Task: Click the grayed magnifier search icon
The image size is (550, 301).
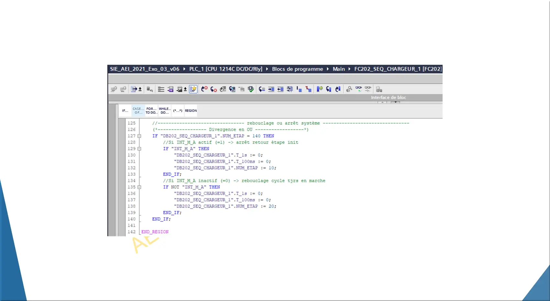Action: click(x=349, y=89)
